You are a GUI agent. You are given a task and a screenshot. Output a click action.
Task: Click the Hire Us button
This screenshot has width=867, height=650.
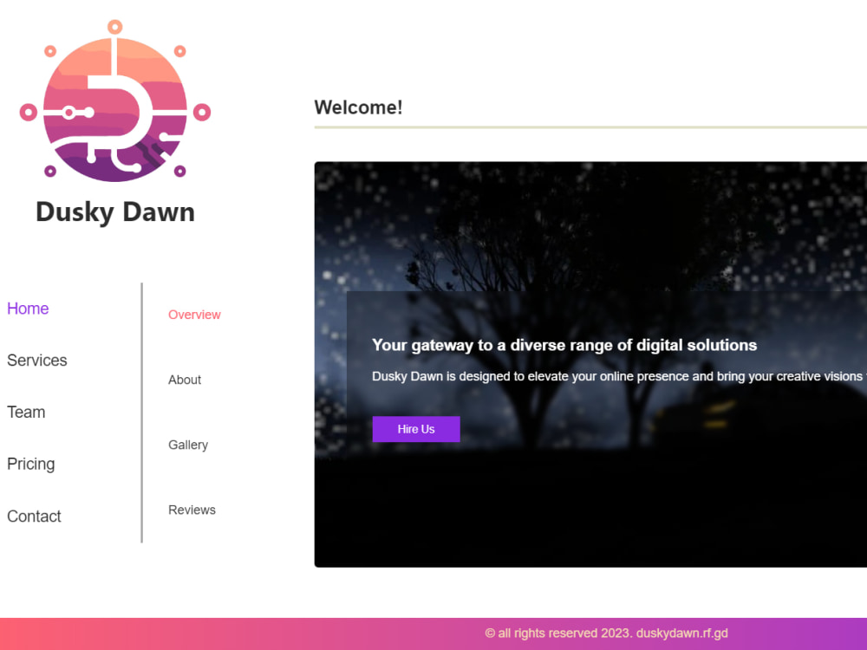pyautogui.click(x=415, y=429)
